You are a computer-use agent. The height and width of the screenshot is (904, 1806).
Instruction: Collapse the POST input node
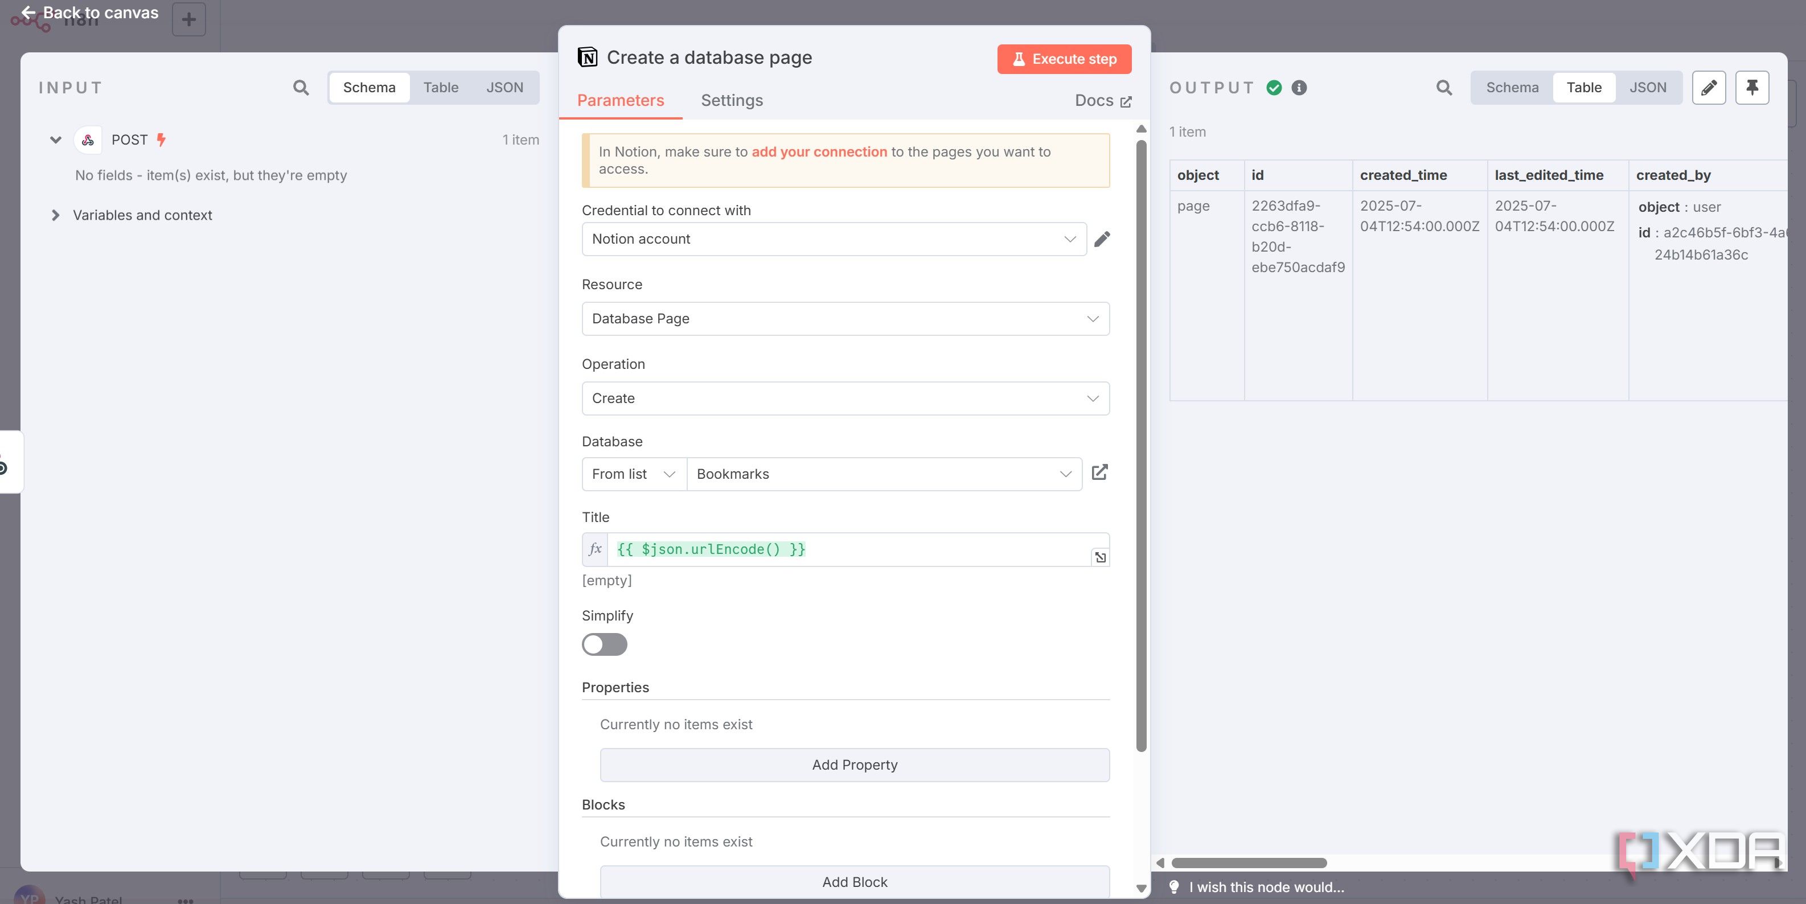(x=55, y=139)
